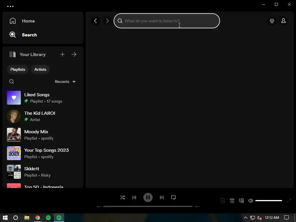Skip to previous track
The image size is (296, 222).
click(x=134, y=197)
